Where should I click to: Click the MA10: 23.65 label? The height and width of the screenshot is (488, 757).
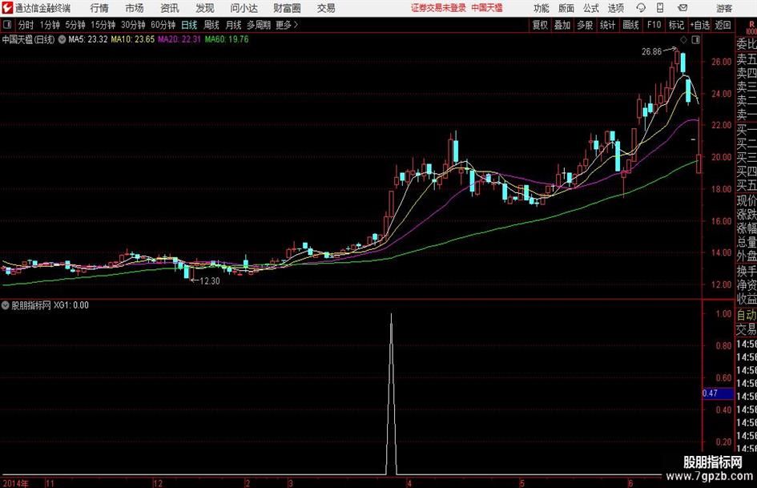point(133,39)
